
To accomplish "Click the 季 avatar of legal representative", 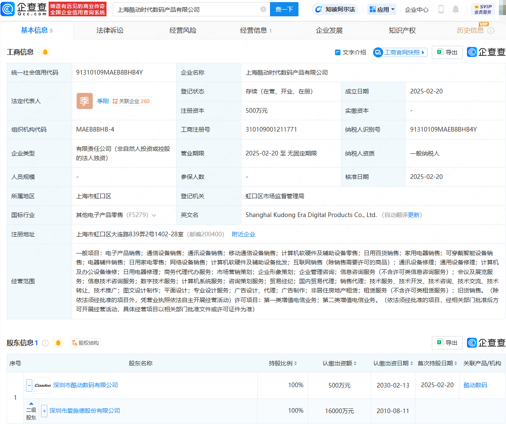I will click(84, 101).
